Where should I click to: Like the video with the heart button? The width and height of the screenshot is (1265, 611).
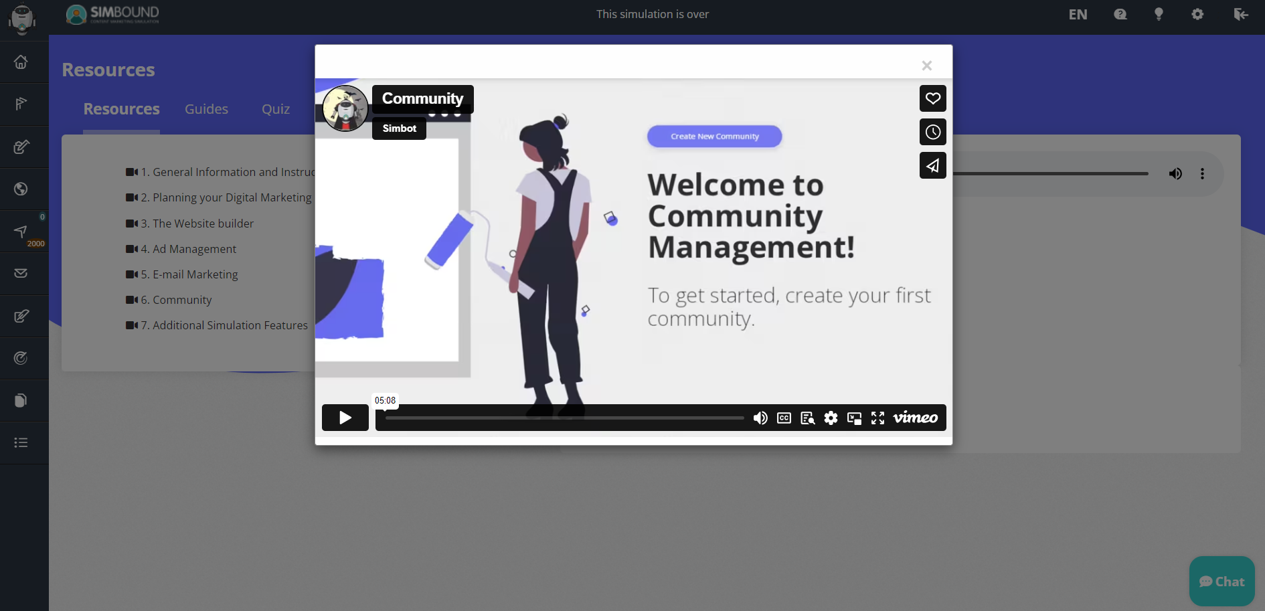click(x=933, y=98)
